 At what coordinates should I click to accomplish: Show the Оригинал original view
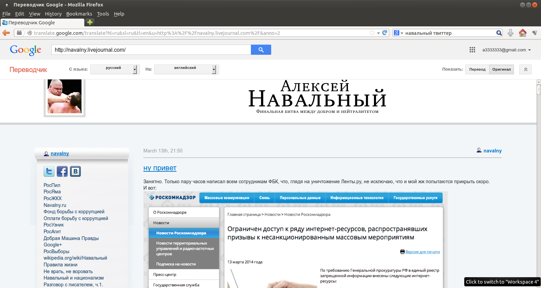[501, 69]
